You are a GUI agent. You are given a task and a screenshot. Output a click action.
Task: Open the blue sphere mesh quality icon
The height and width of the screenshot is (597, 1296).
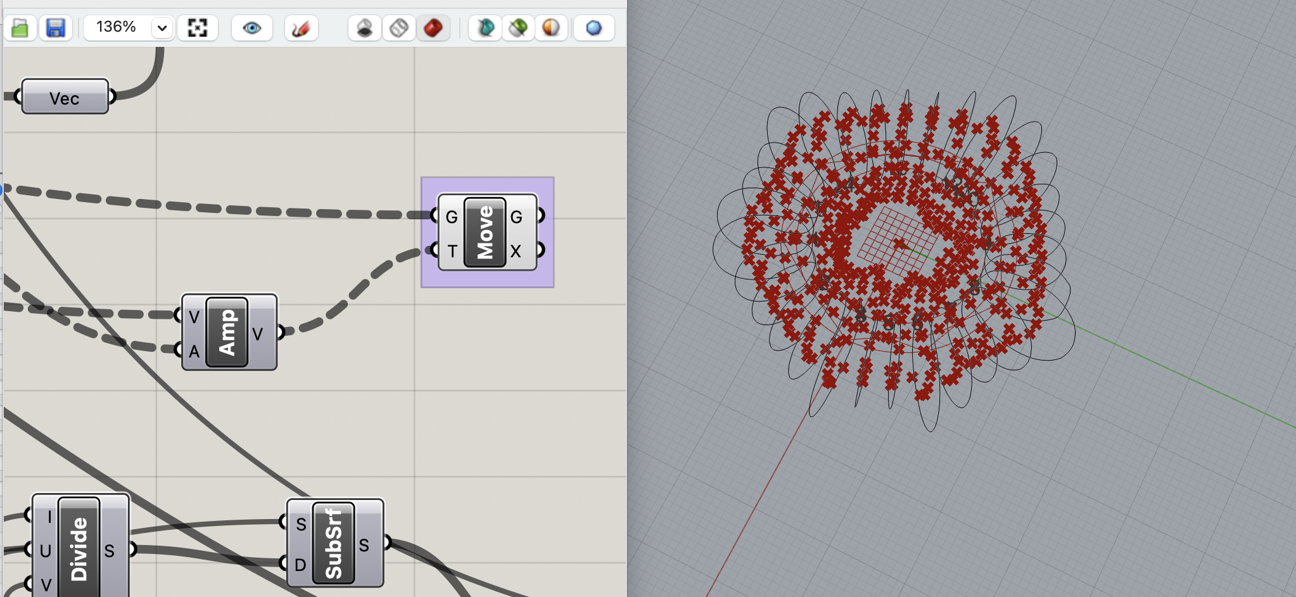click(x=594, y=28)
